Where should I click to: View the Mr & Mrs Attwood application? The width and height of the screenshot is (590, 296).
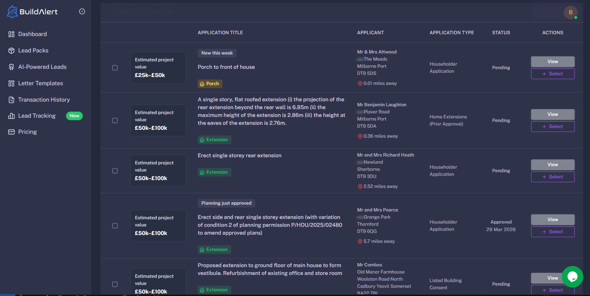click(x=553, y=62)
